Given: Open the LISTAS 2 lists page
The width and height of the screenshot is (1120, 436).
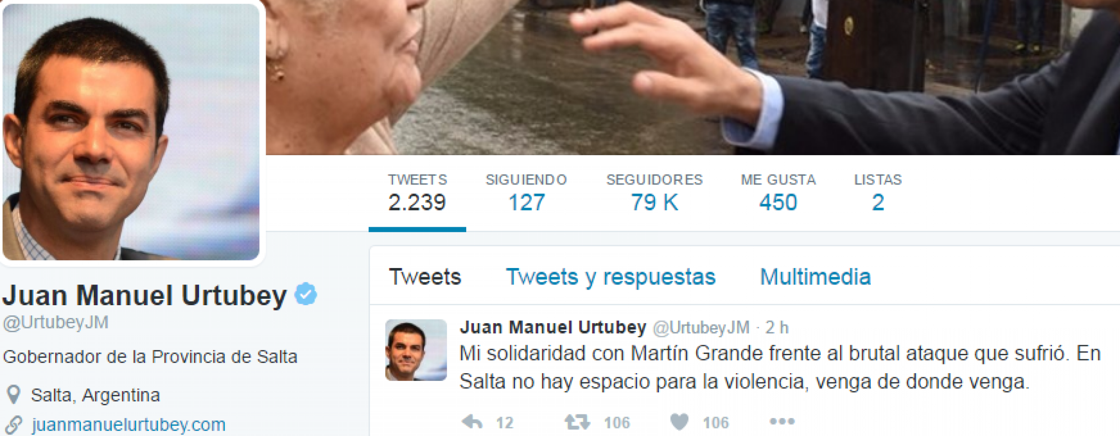Looking at the screenshot, I should (x=878, y=193).
